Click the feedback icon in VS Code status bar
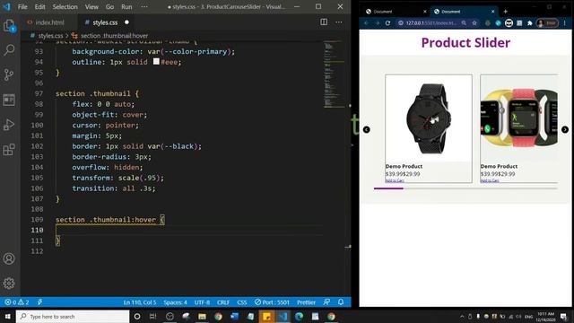 (x=326, y=302)
